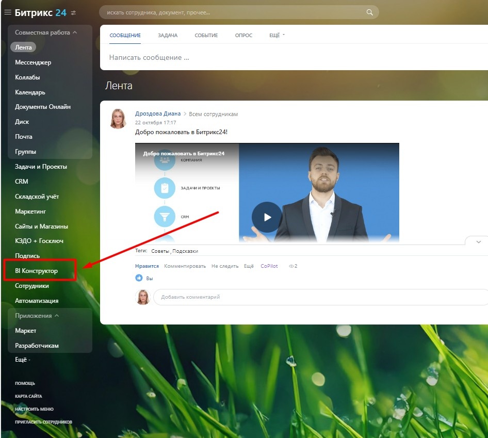Click the НАСТРОИТЬ МЕНЮ link
488x438 pixels.
(34, 409)
